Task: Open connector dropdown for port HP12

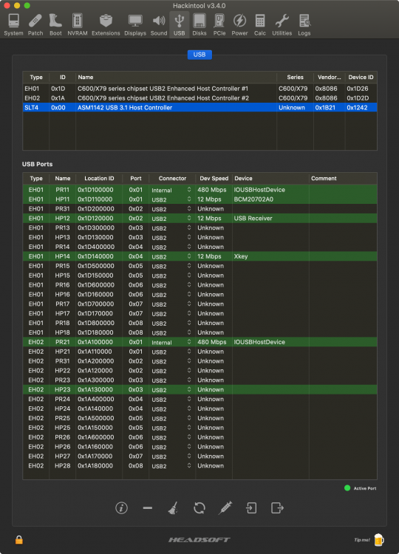Action: pyautogui.click(x=171, y=219)
